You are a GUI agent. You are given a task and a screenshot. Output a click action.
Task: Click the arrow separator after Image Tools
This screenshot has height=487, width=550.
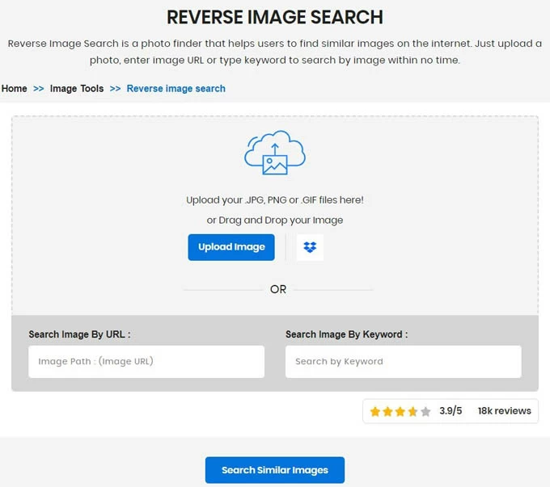click(x=115, y=89)
